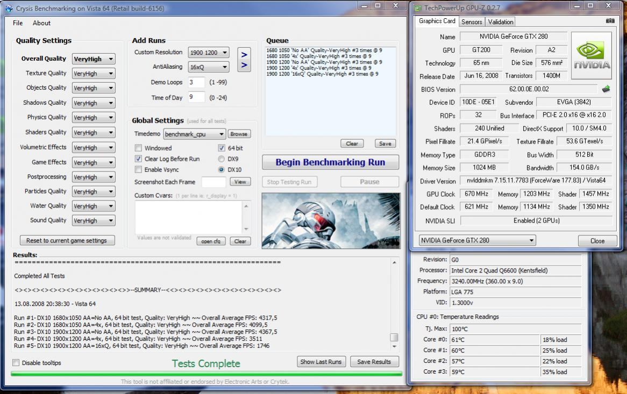Open the Texture Quality dropdown

[94, 74]
